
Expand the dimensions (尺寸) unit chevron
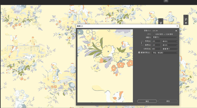pos(153,34)
